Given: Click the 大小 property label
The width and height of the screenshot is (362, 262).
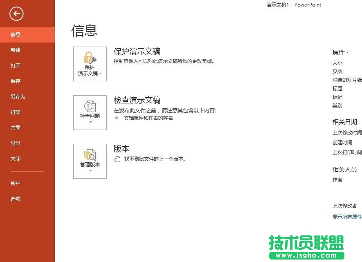Looking at the screenshot, I should click(337, 63).
